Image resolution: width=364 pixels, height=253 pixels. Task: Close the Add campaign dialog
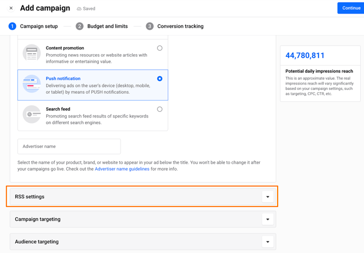tap(11, 8)
